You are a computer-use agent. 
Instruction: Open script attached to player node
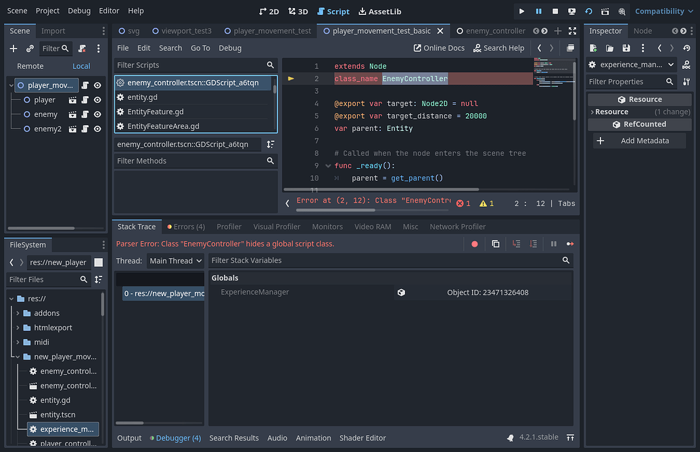point(85,100)
